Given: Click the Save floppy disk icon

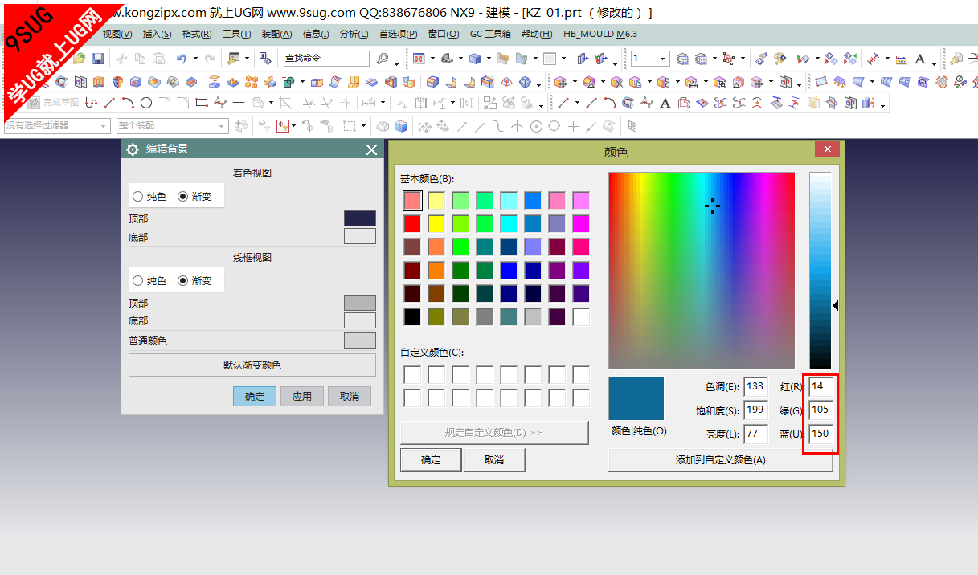Looking at the screenshot, I should pos(98,59).
